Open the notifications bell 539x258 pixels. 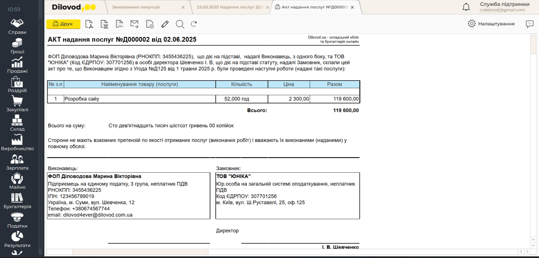click(466, 7)
